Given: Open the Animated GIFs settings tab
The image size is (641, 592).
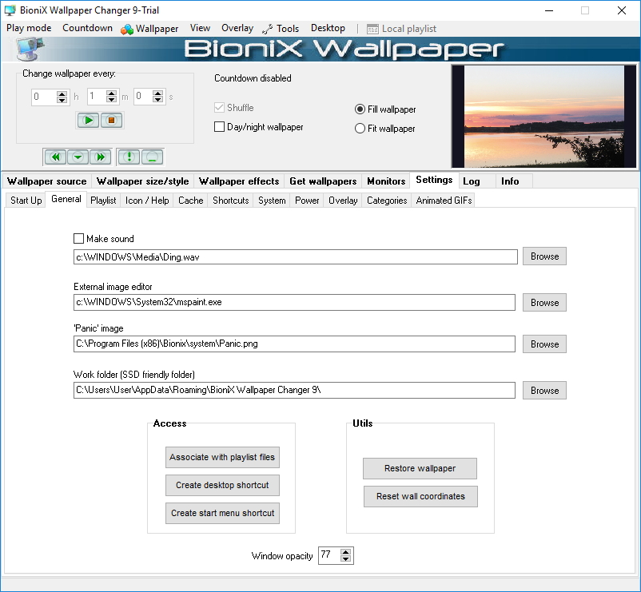Looking at the screenshot, I should point(443,201).
